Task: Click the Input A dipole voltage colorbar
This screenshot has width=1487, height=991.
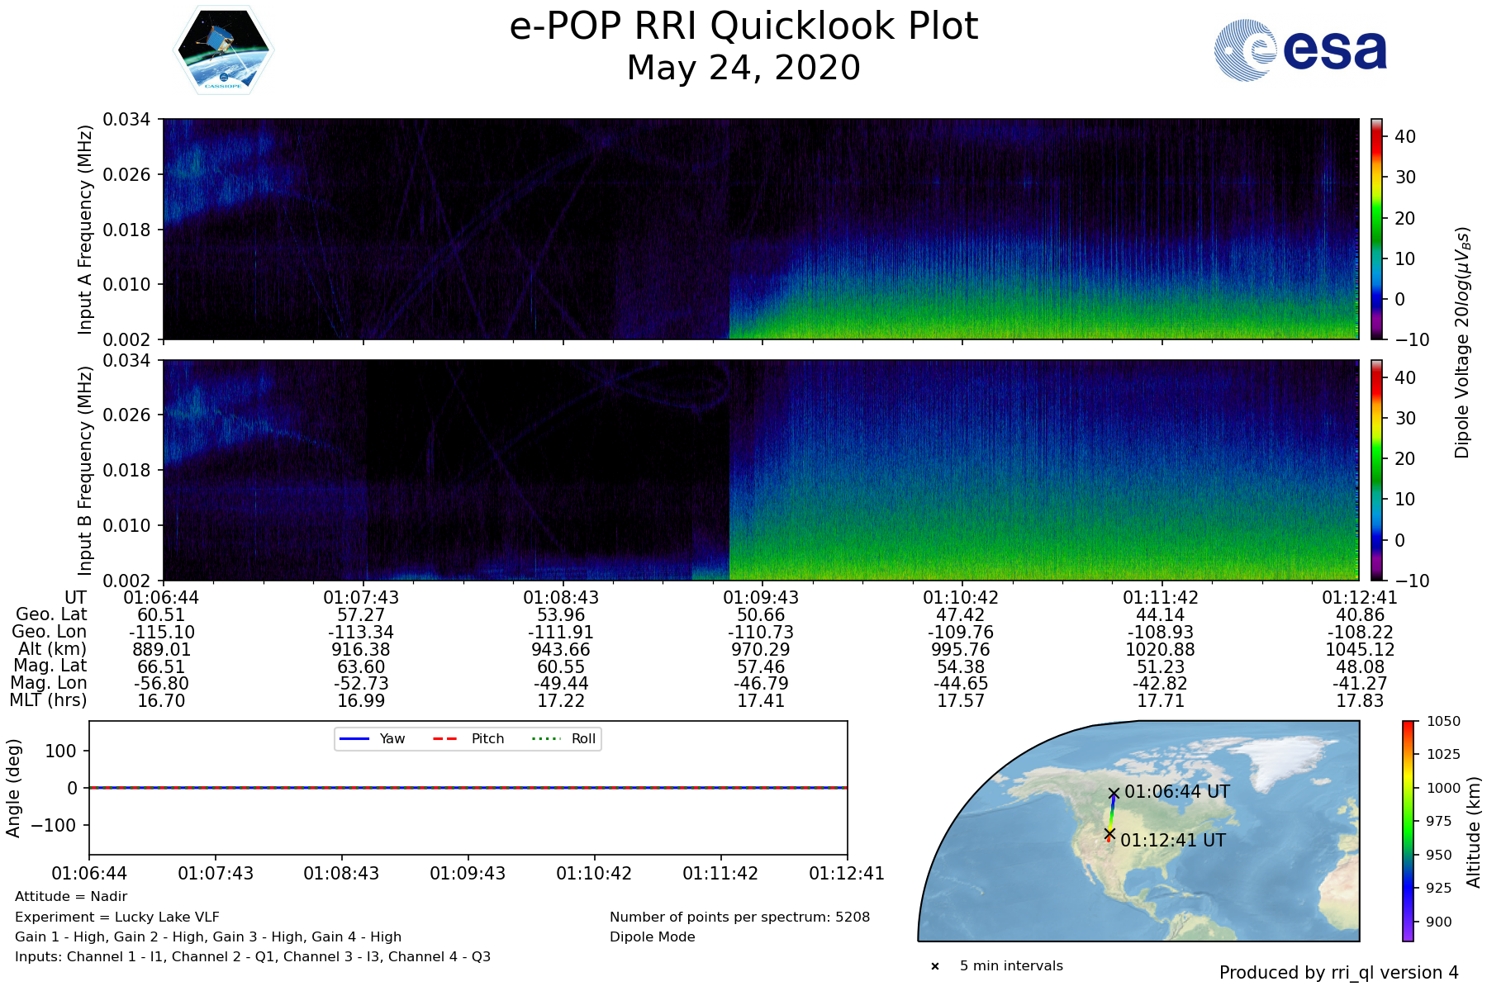Action: (1376, 229)
